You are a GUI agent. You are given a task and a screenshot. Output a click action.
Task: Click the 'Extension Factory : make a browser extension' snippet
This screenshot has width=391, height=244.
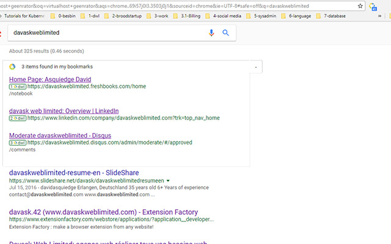[81, 227]
